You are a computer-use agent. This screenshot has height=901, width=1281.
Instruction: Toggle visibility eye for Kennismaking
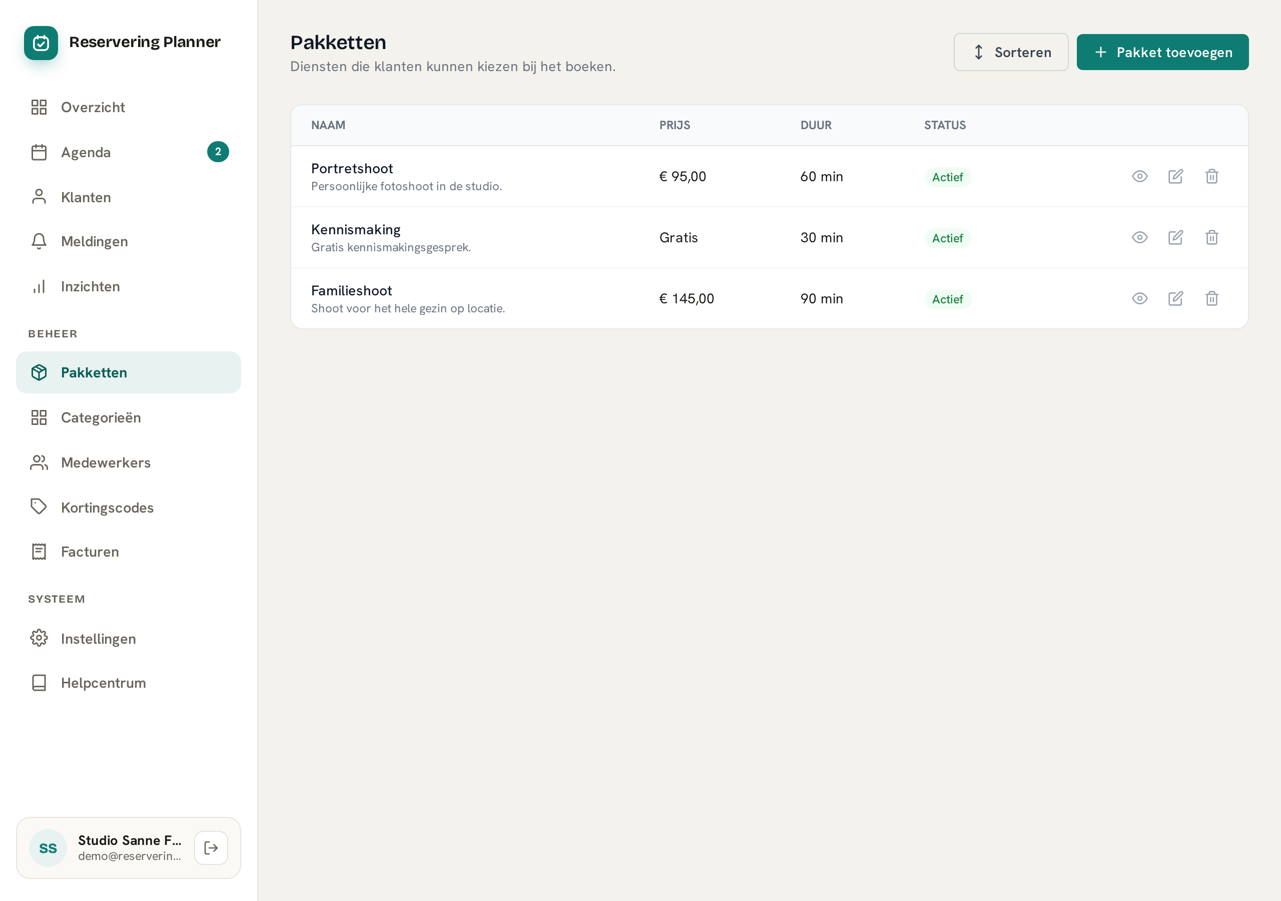(1139, 237)
